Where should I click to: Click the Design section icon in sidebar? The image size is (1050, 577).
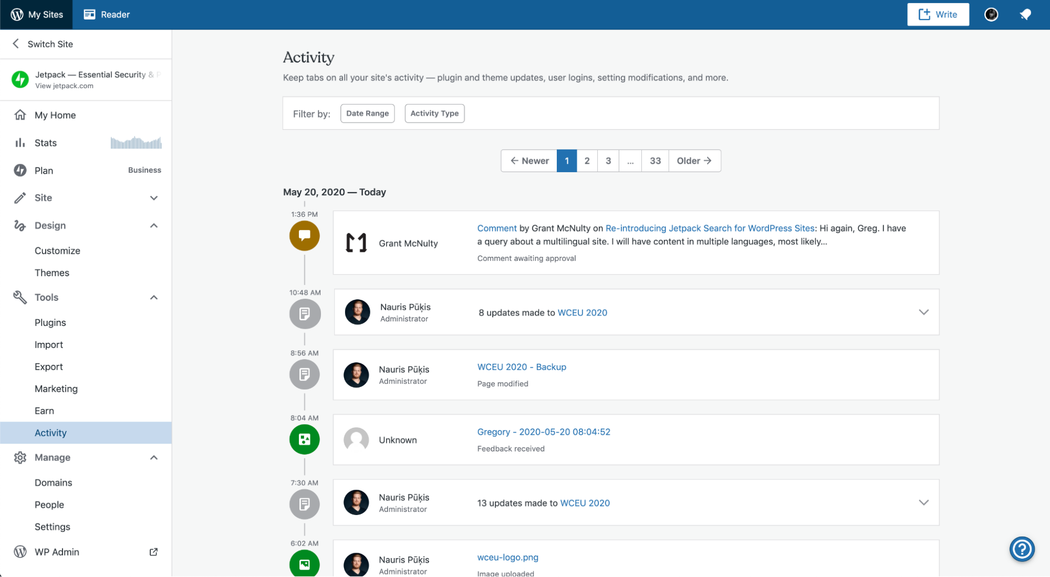(x=20, y=225)
